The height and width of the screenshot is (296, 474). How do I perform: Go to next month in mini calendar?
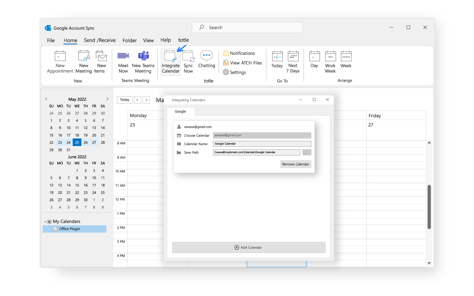pyautogui.click(x=107, y=99)
